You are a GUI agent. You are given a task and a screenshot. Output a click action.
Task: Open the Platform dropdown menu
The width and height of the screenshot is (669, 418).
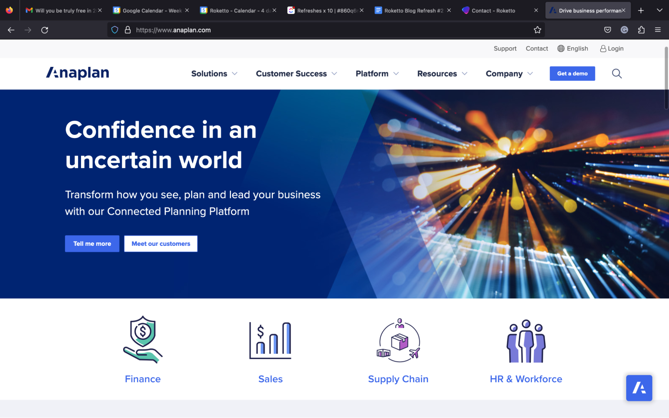(x=377, y=74)
